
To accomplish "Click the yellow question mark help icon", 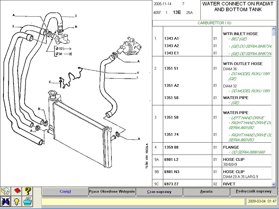I will 28,191.
